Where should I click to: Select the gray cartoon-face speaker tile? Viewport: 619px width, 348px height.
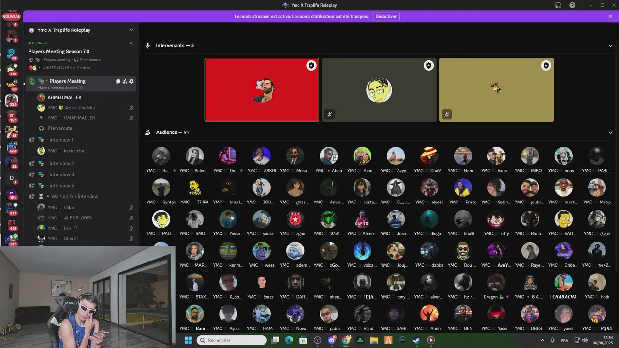pyautogui.click(x=379, y=90)
